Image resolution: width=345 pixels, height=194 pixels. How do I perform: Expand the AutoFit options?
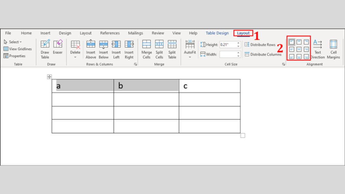190,49
